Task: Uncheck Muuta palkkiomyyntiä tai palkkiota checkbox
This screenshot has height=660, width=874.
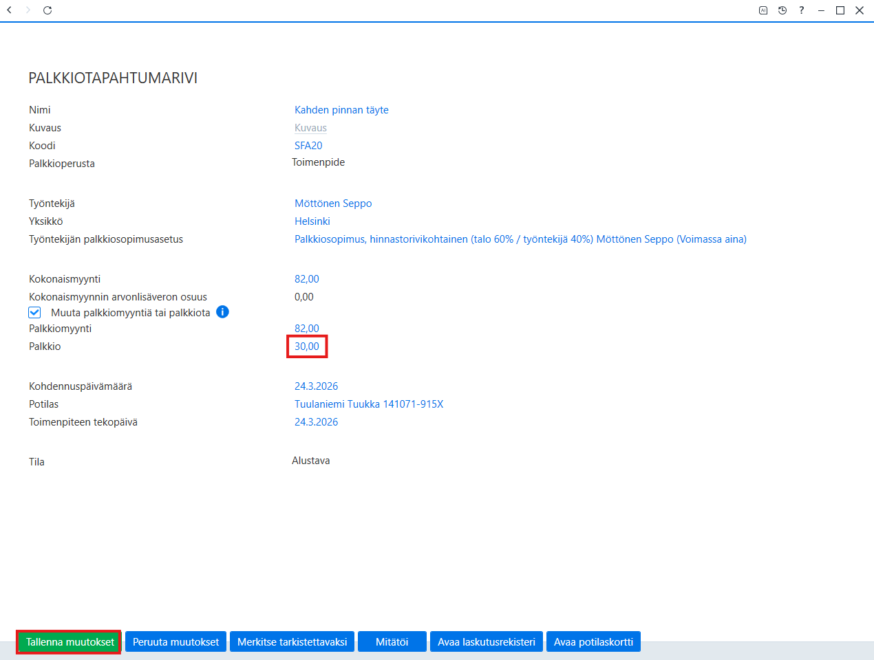Action: tap(34, 313)
